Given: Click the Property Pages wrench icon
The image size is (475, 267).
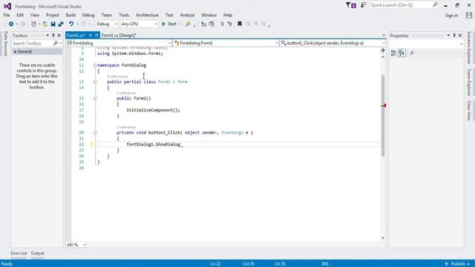Looking at the screenshot, I should tap(412, 53).
